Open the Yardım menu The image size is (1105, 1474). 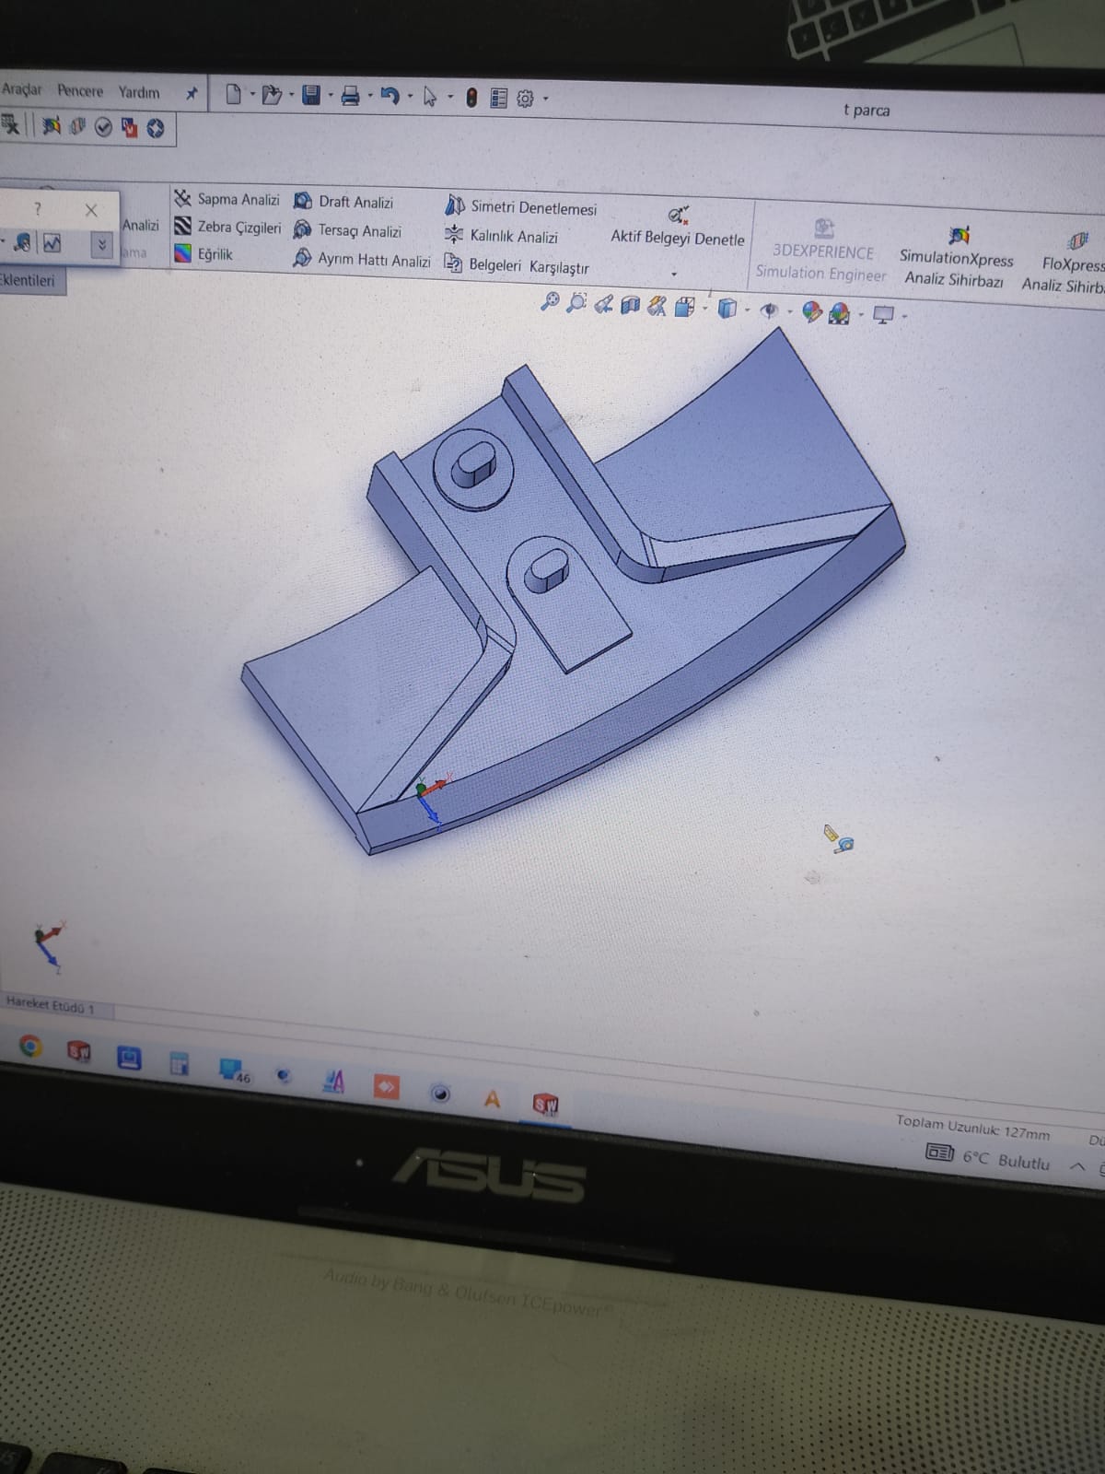pyautogui.click(x=138, y=92)
